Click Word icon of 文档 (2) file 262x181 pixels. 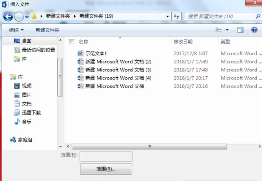(81, 61)
